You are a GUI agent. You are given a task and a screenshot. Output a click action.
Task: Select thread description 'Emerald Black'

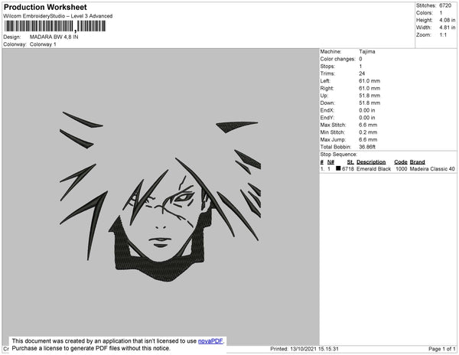click(x=373, y=169)
